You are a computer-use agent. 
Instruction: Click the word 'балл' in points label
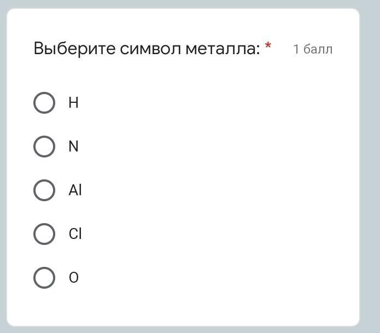[318, 49]
